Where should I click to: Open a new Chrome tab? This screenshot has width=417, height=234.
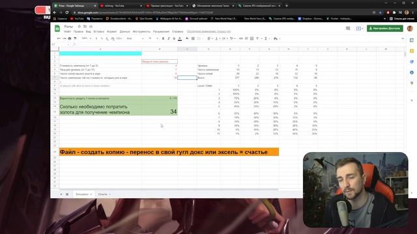click(x=287, y=6)
